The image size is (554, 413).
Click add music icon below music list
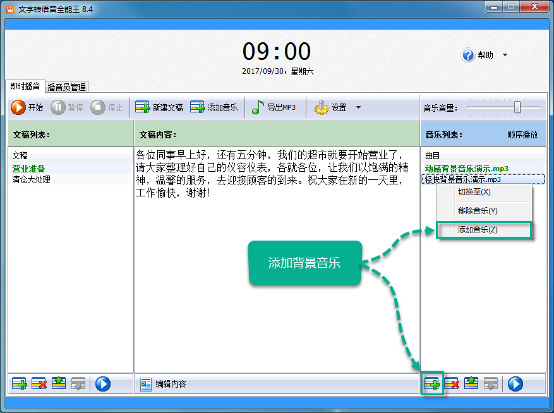[431, 384]
